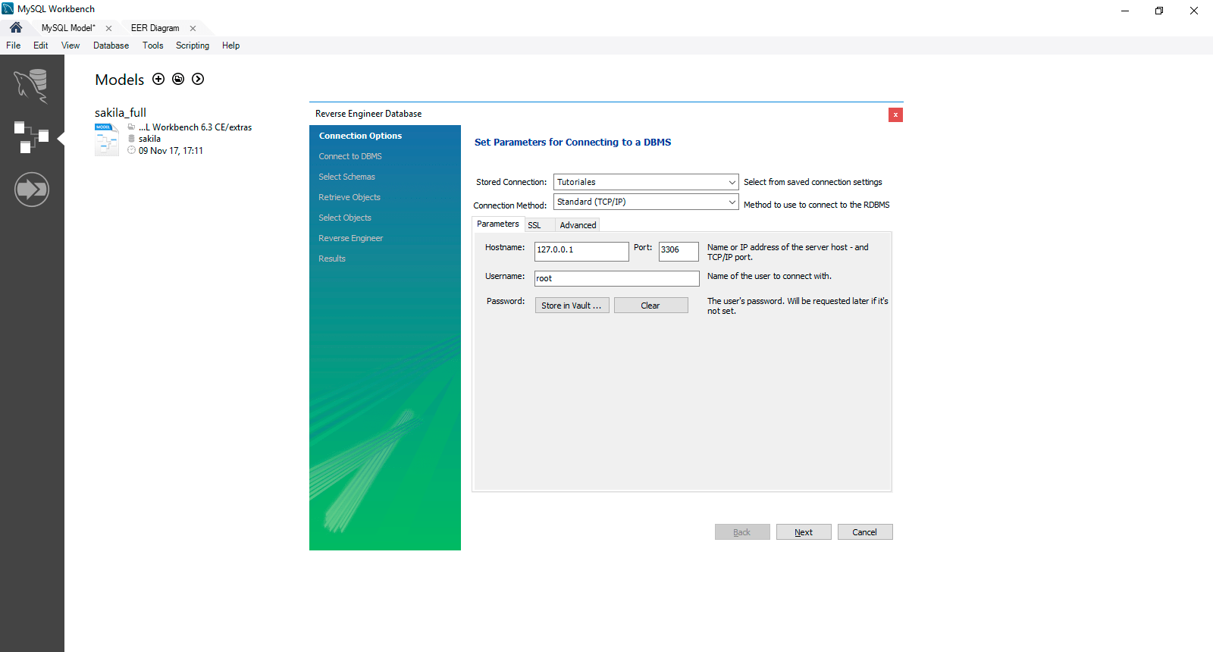Screen dimensions: 1213x652
Task: Click the 09 Nov 17, 17:11 date
Action: (x=171, y=151)
